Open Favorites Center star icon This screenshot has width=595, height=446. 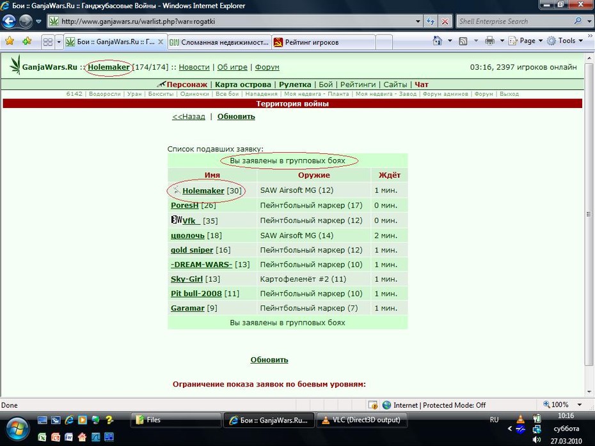pos(10,41)
